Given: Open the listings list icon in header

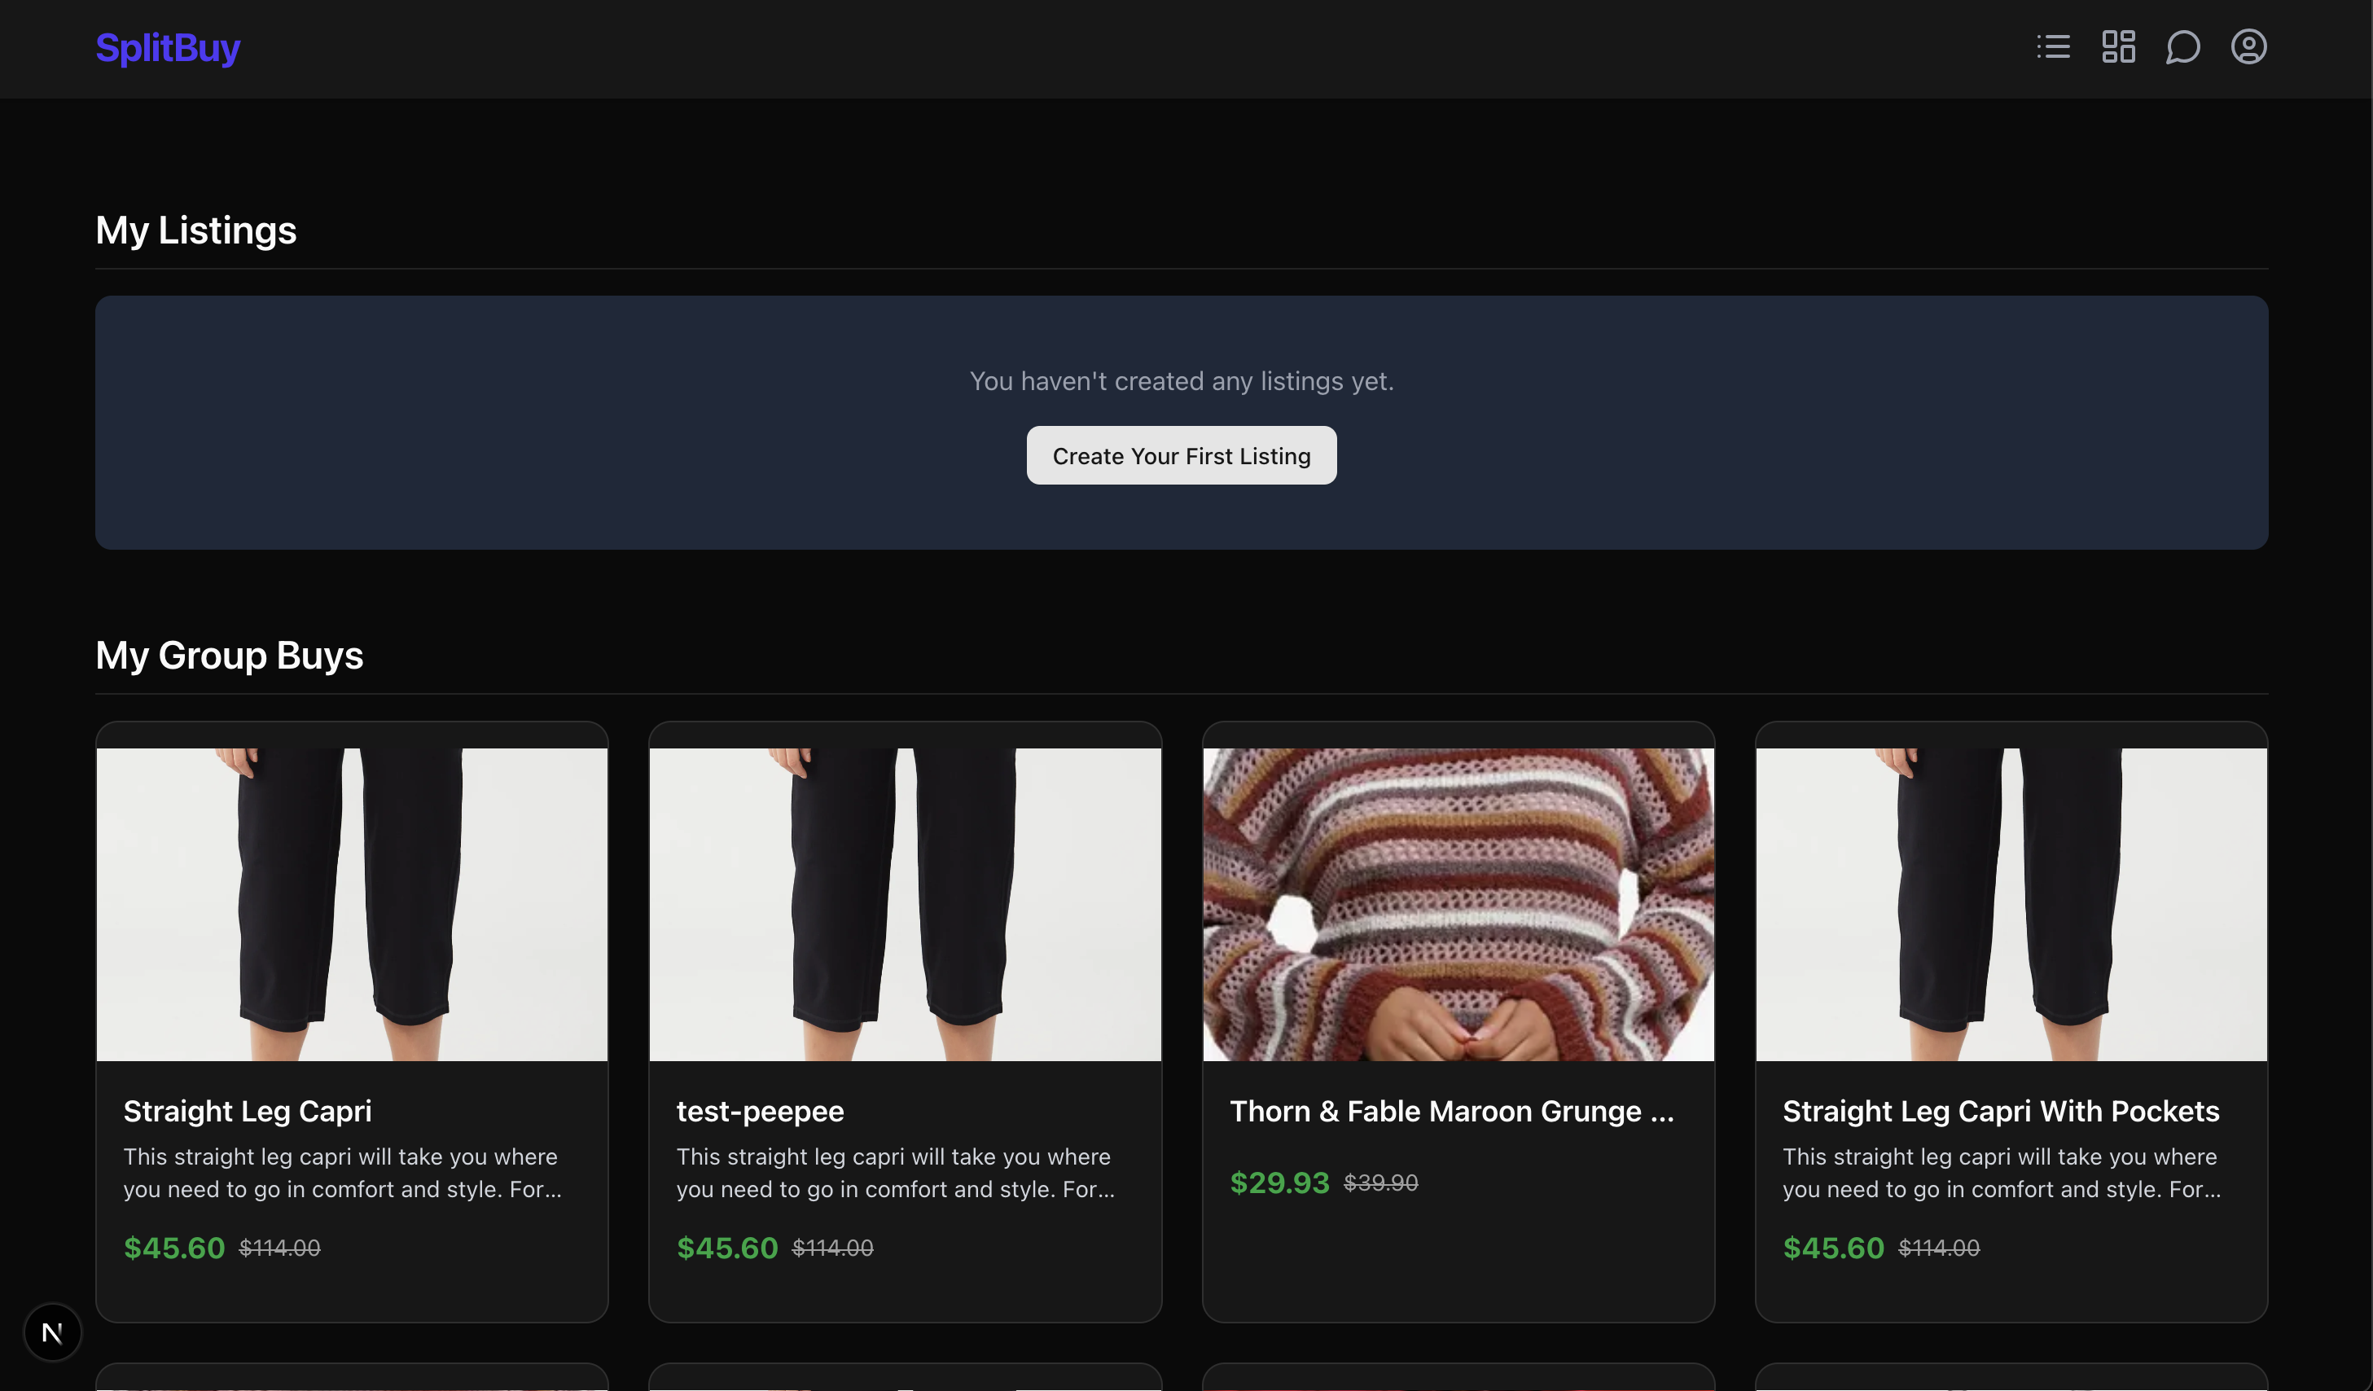Looking at the screenshot, I should tap(2053, 47).
